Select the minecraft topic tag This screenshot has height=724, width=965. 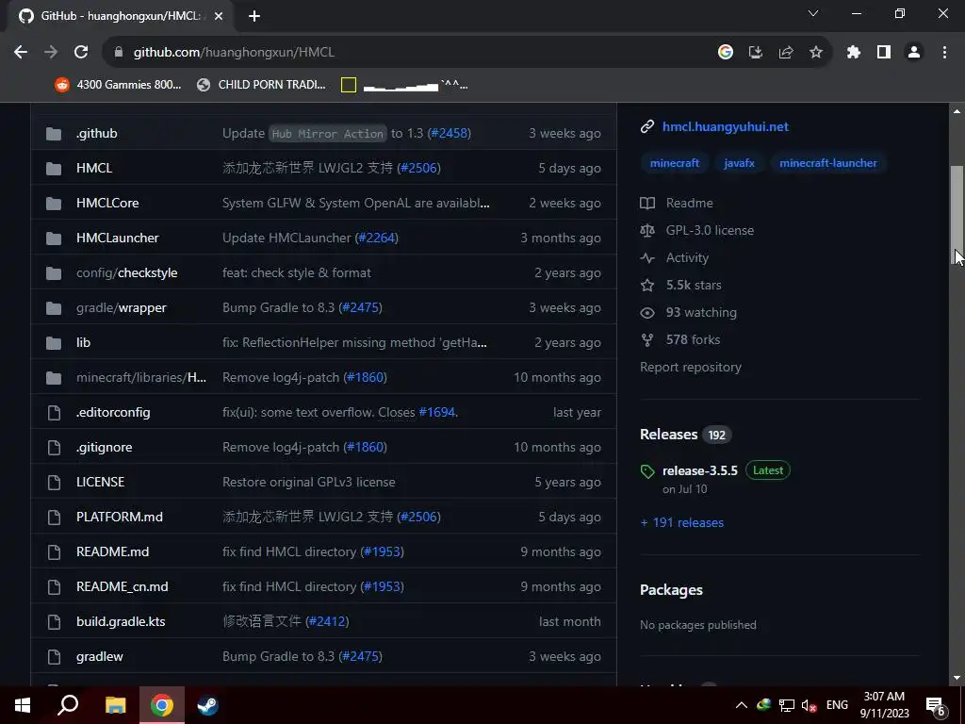[675, 163]
